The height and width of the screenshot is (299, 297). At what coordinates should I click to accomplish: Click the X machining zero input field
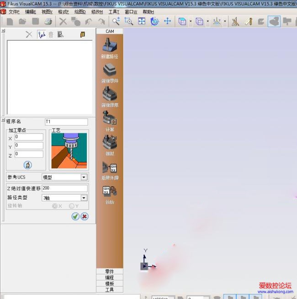coord(29,137)
